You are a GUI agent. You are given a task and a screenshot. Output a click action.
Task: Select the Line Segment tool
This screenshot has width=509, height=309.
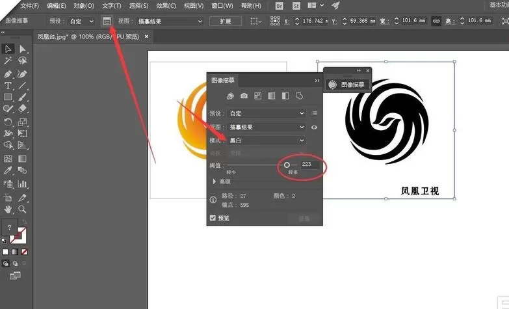coord(22,85)
